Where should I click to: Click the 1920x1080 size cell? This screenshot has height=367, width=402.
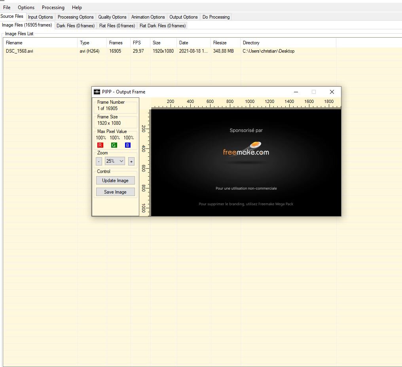163,51
